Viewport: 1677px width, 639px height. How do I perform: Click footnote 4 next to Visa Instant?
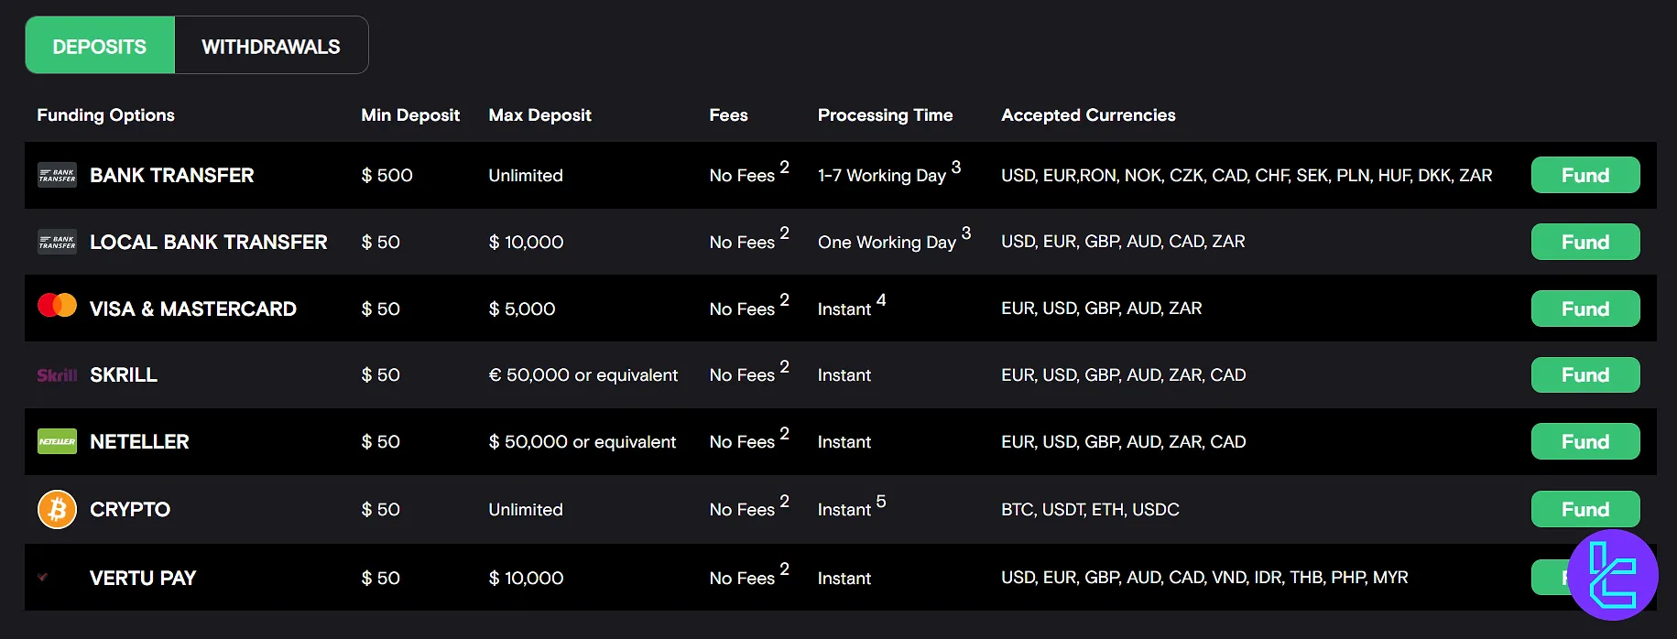point(881,299)
